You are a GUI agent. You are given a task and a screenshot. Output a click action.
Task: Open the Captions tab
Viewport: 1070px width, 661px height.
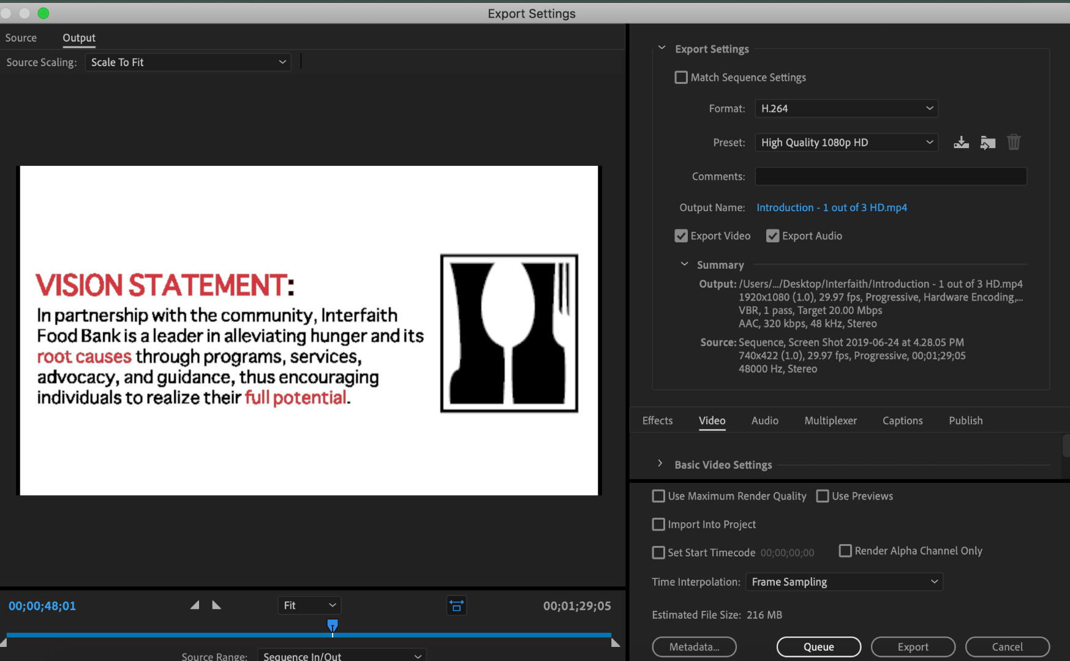(x=902, y=420)
